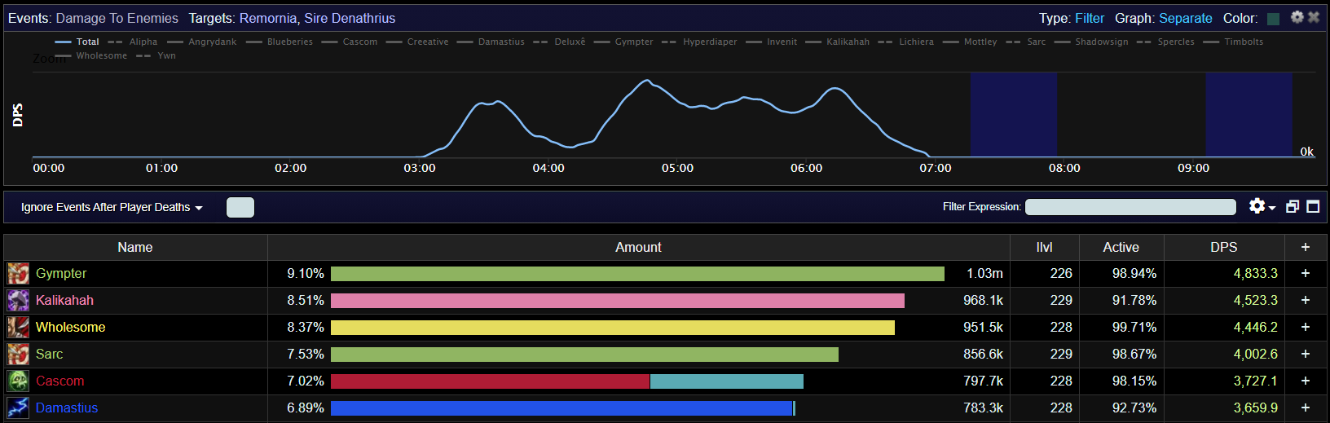This screenshot has width=1330, height=423.
Task: Toggle the Lichiera series in the legend
Action: (906, 42)
